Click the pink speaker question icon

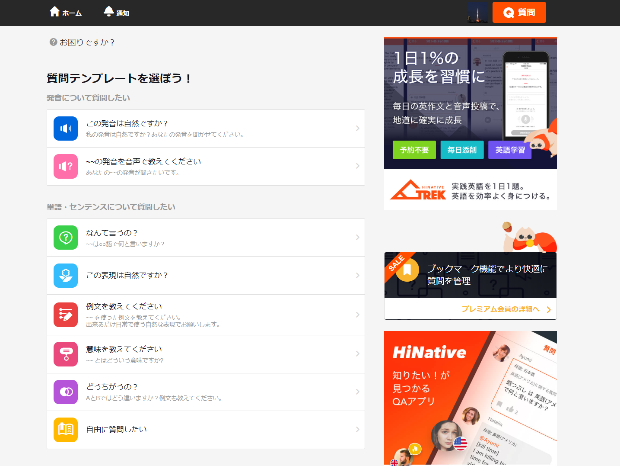(x=66, y=166)
